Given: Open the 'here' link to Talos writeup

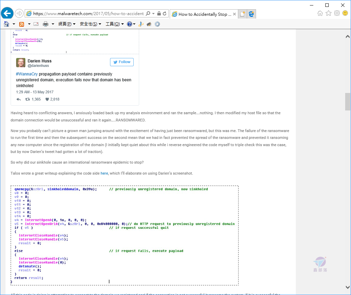Looking at the screenshot, I should pos(104,173).
